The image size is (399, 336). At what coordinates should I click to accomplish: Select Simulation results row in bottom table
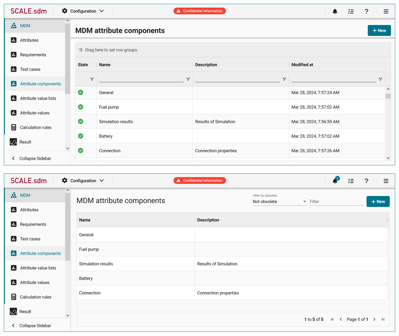[232, 264]
